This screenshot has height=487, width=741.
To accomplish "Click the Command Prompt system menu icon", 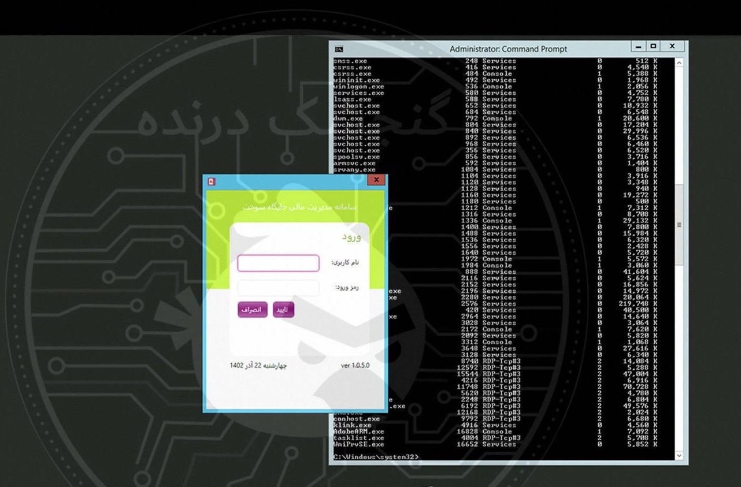I will pyautogui.click(x=339, y=49).
